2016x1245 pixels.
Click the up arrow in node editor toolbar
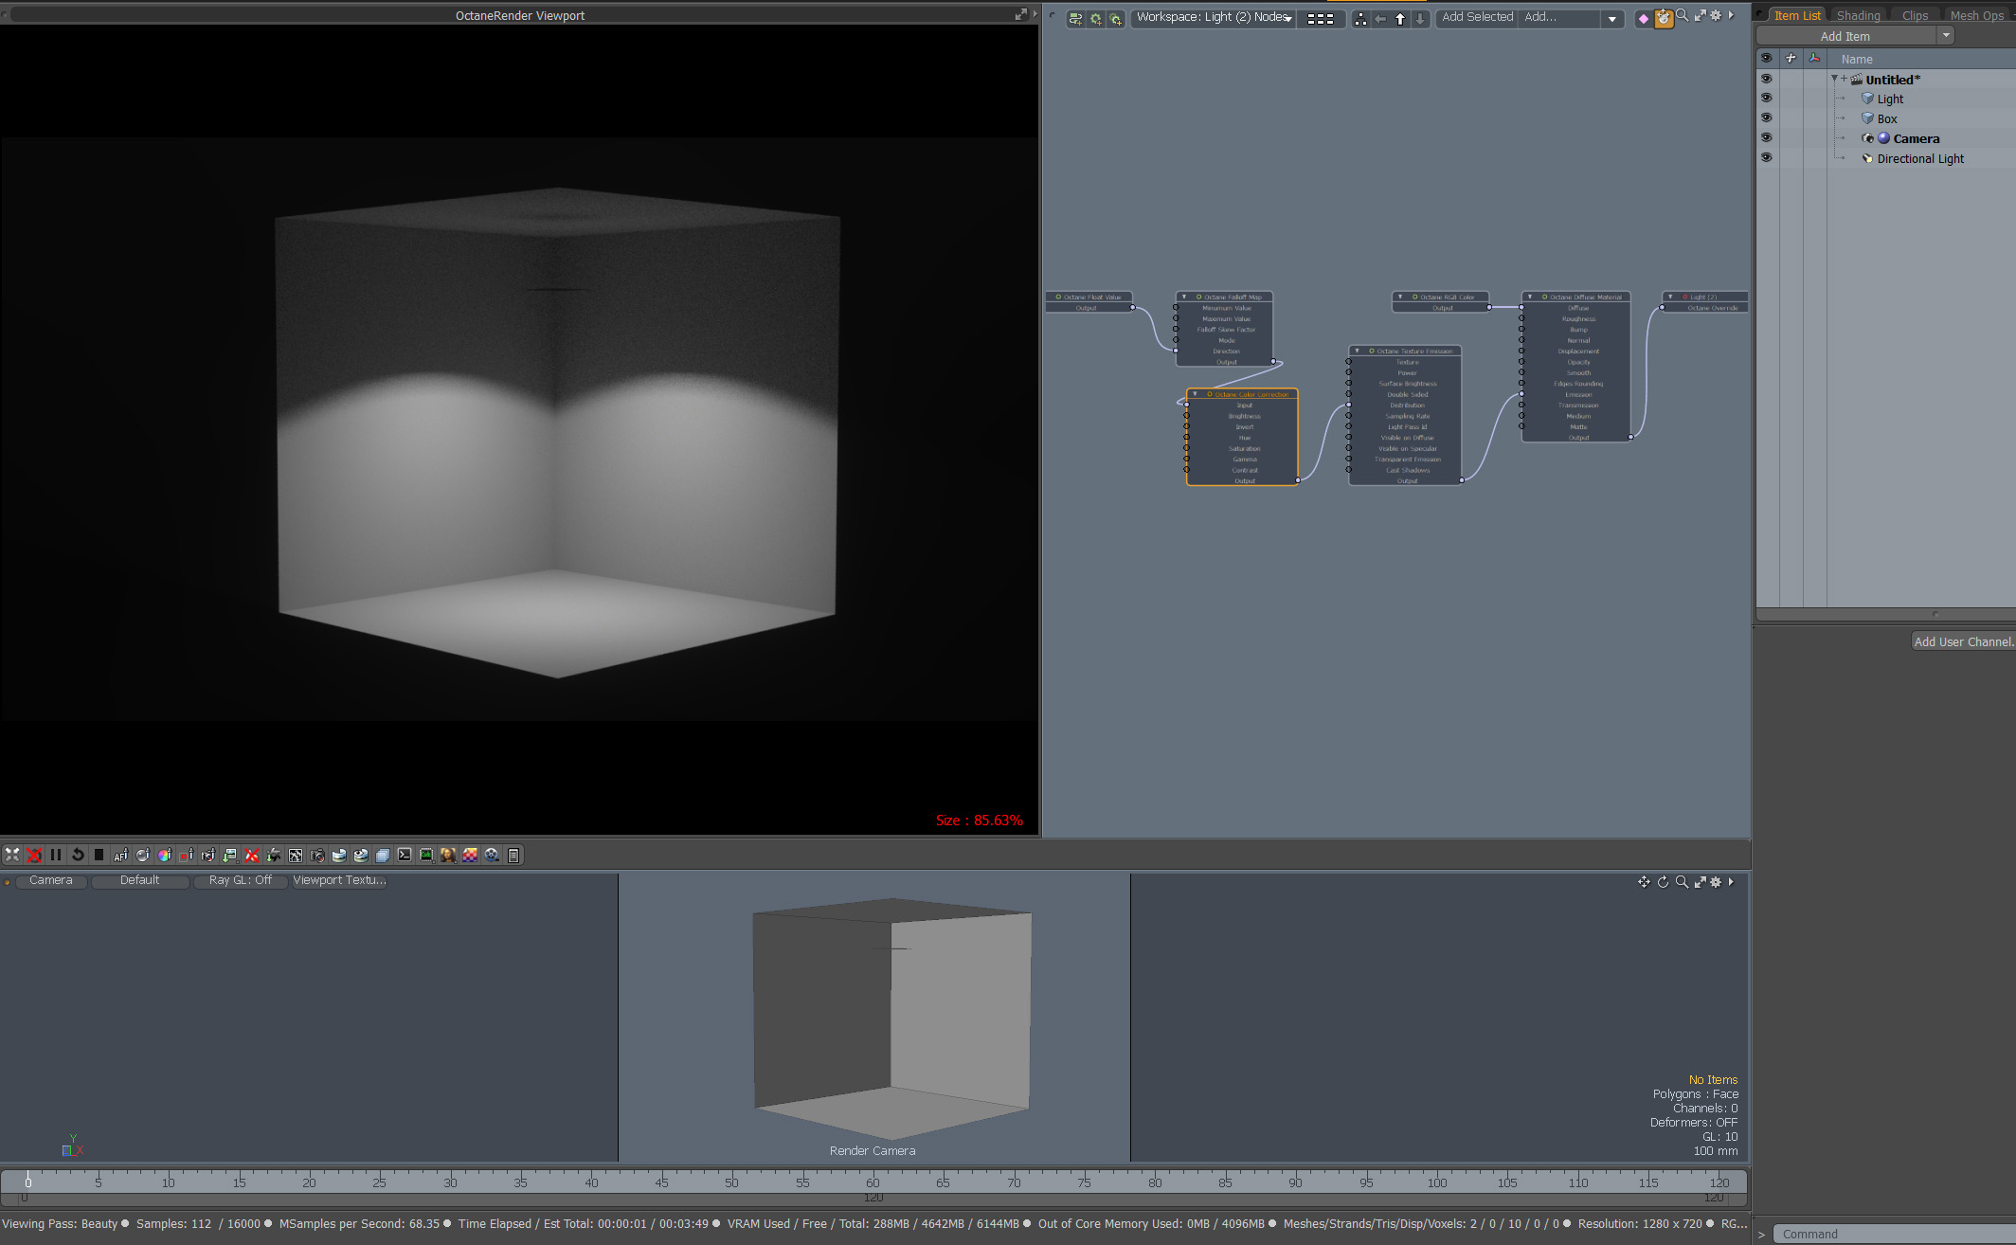pos(1399,18)
